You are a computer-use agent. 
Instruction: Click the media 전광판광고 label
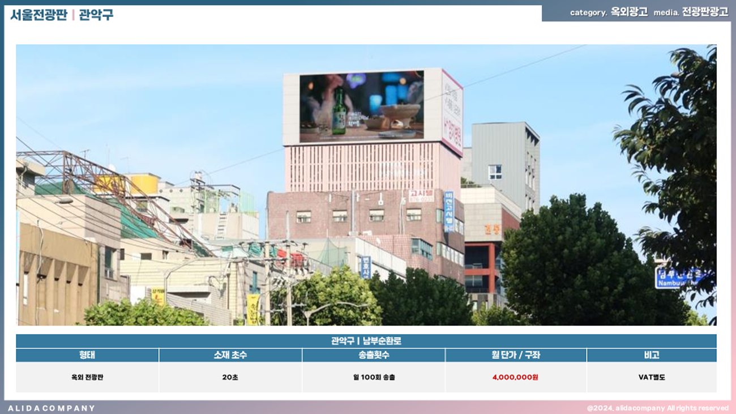click(x=705, y=12)
